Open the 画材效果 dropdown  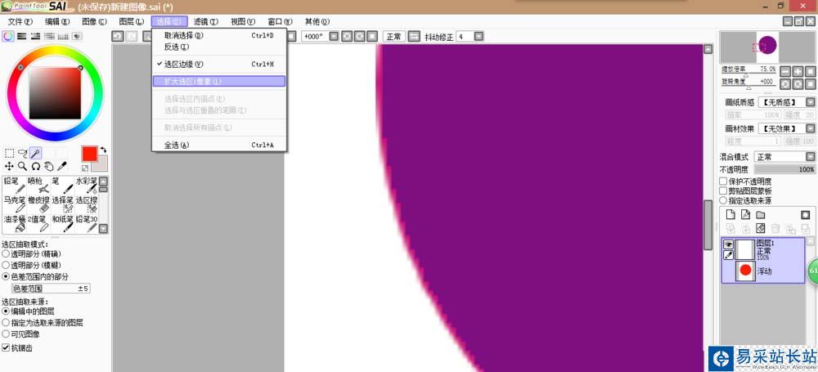pos(810,128)
